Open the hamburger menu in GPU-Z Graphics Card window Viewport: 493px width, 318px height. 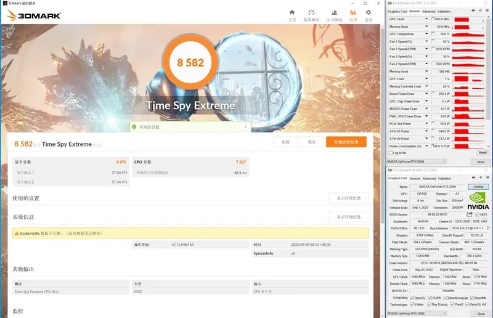pyautogui.click(x=487, y=177)
